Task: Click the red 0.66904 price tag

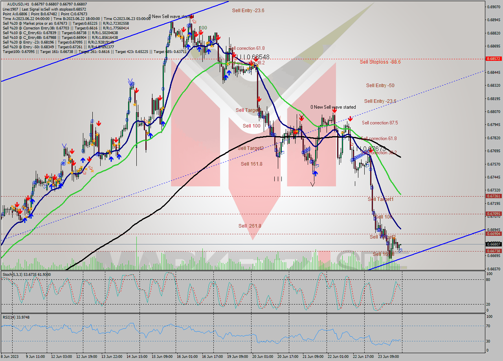Action: (494, 233)
